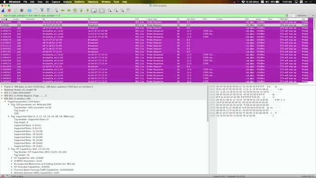
Task: Collapse the IEEE 802.11 wireless LAN row
Action: pos(2,98)
